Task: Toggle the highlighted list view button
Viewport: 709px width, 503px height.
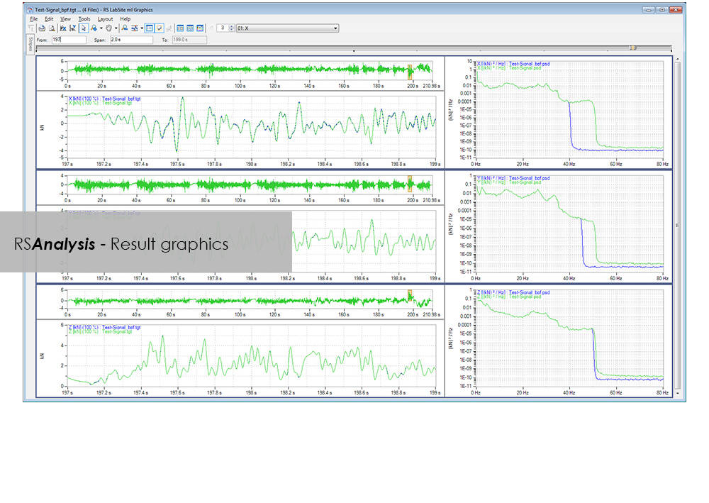Action: pyautogui.click(x=150, y=28)
